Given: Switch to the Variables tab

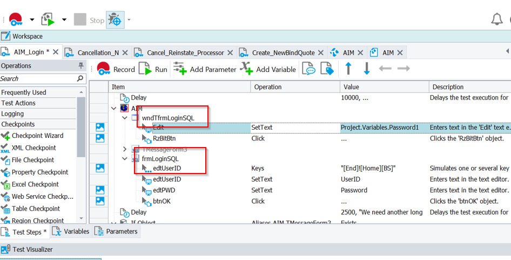Looking at the screenshot, I should point(71,231).
